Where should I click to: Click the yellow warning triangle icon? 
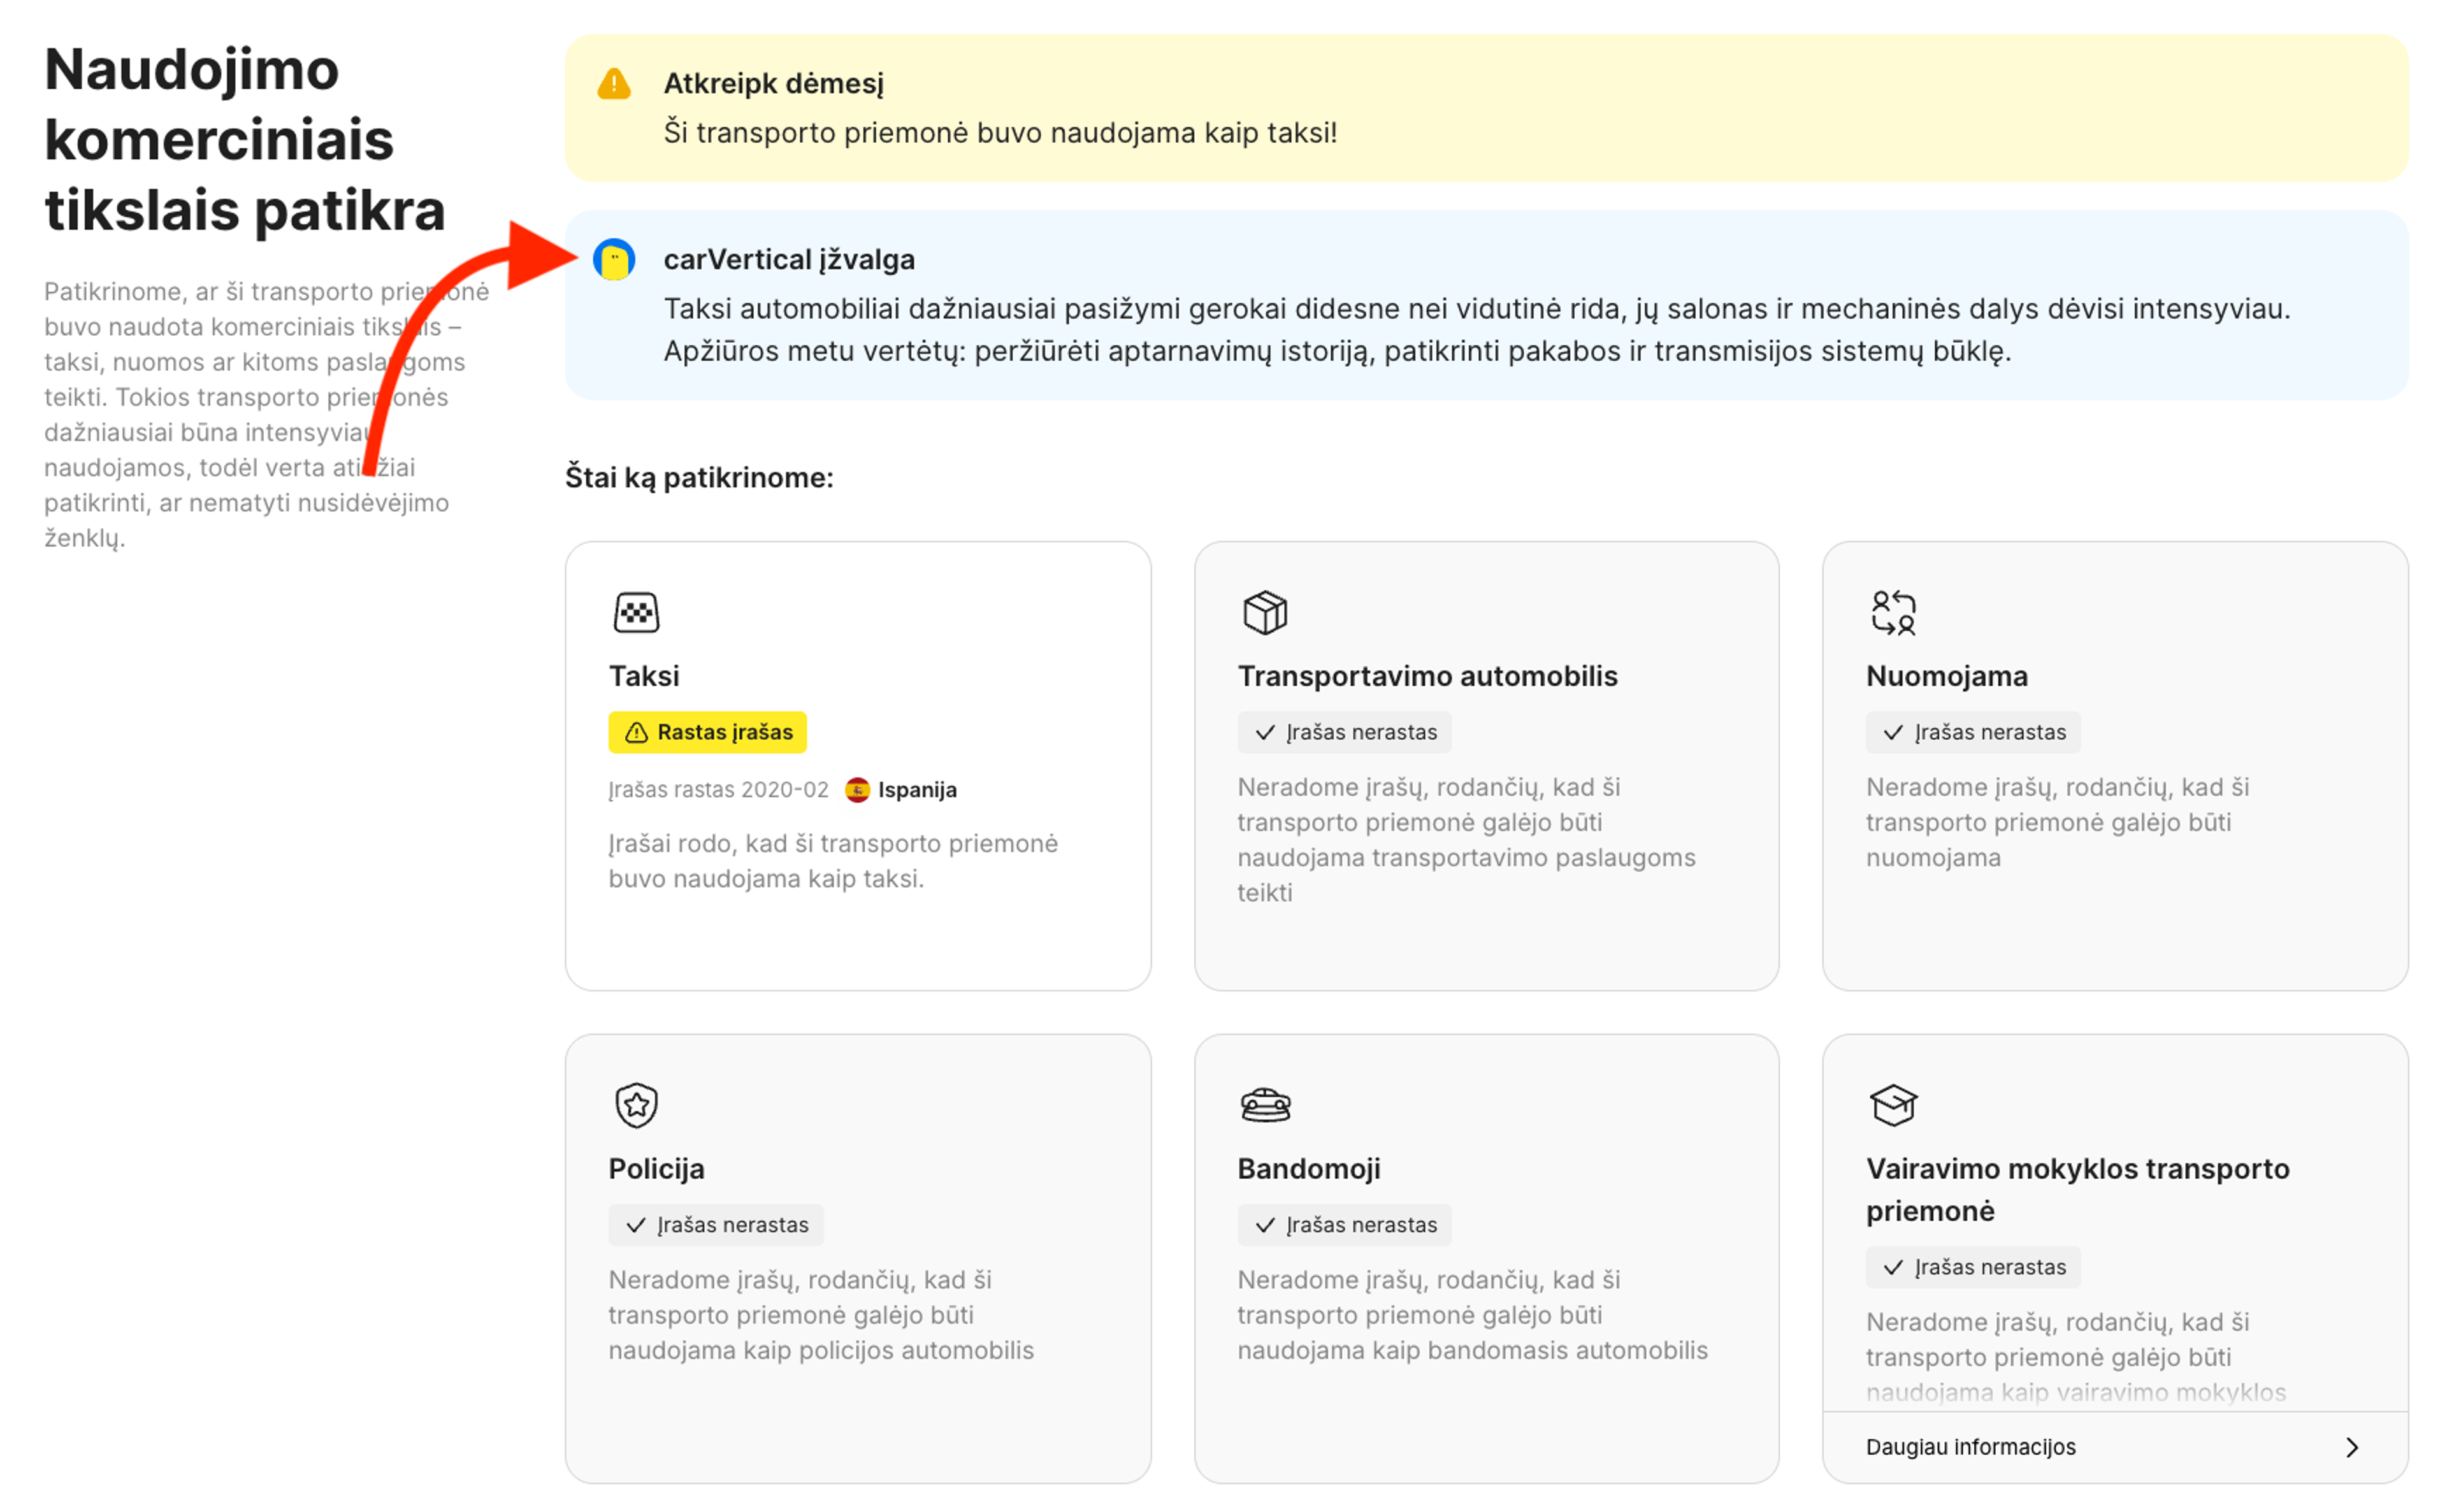click(x=614, y=84)
